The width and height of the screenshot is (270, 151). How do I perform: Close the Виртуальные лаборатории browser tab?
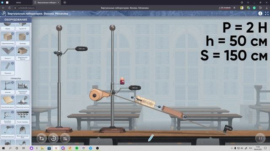pos(58,3)
